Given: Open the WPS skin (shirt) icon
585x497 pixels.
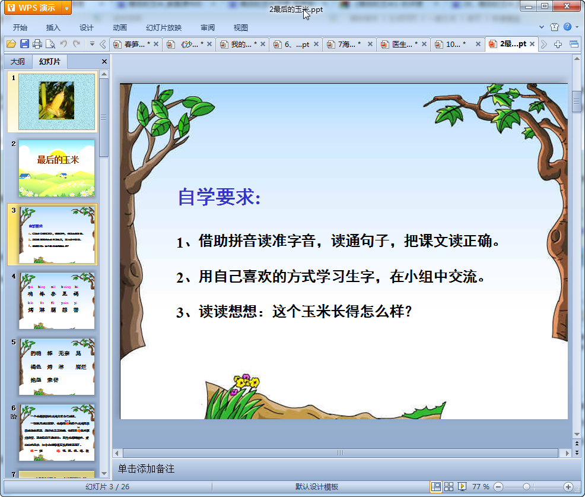Looking at the screenshot, I should [554, 27].
